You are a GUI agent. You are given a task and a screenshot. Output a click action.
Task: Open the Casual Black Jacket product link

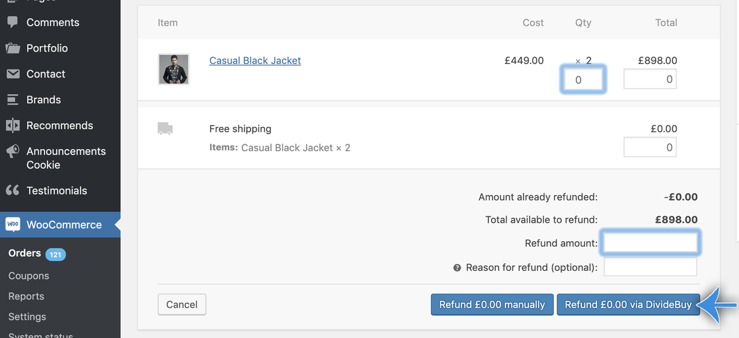pos(255,60)
